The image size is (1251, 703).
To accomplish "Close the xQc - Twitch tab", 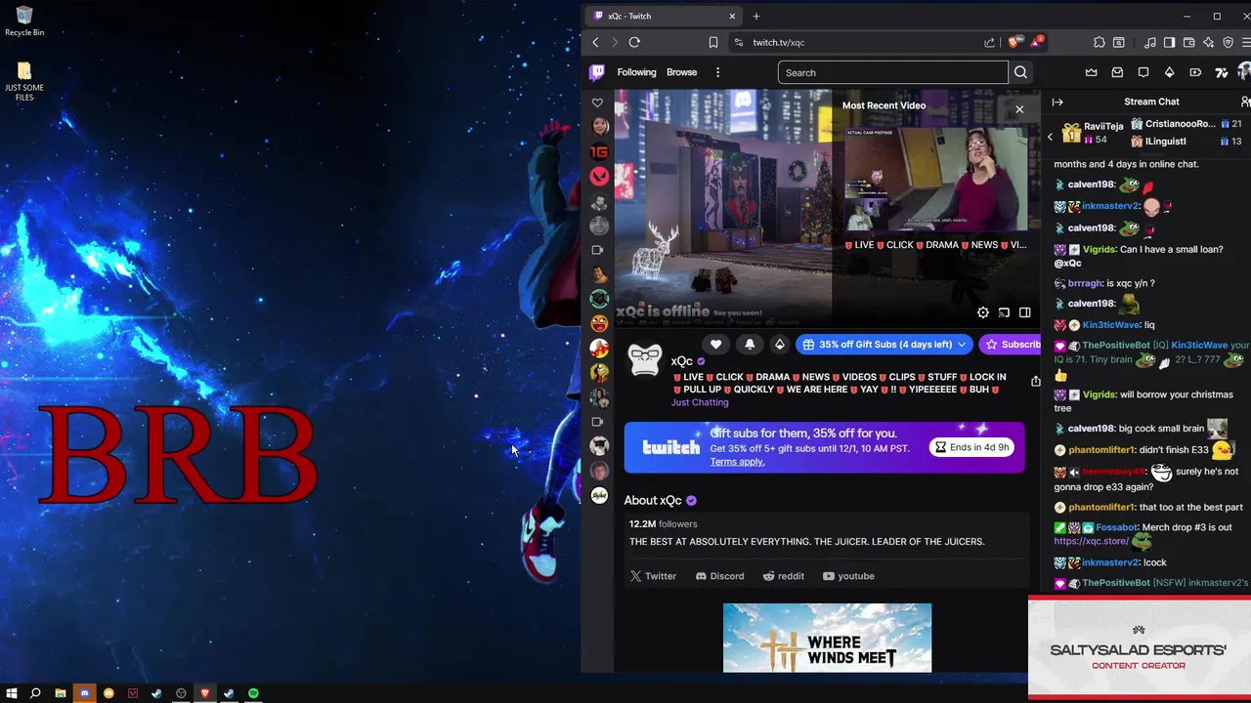I will (732, 16).
